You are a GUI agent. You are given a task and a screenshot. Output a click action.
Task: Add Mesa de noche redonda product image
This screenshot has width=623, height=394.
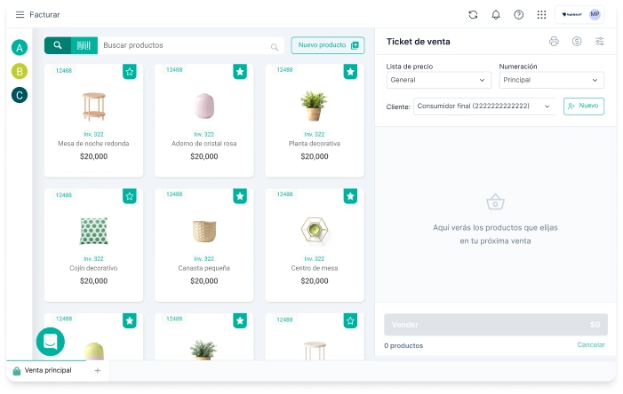pyautogui.click(x=94, y=106)
